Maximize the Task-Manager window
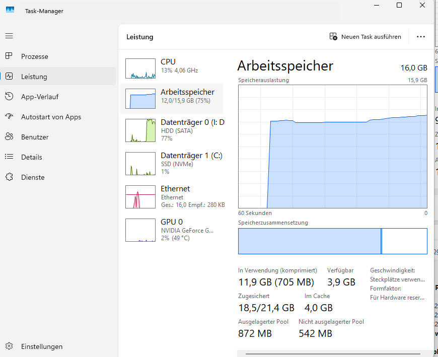This screenshot has height=357, width=438. coord(399,5)
